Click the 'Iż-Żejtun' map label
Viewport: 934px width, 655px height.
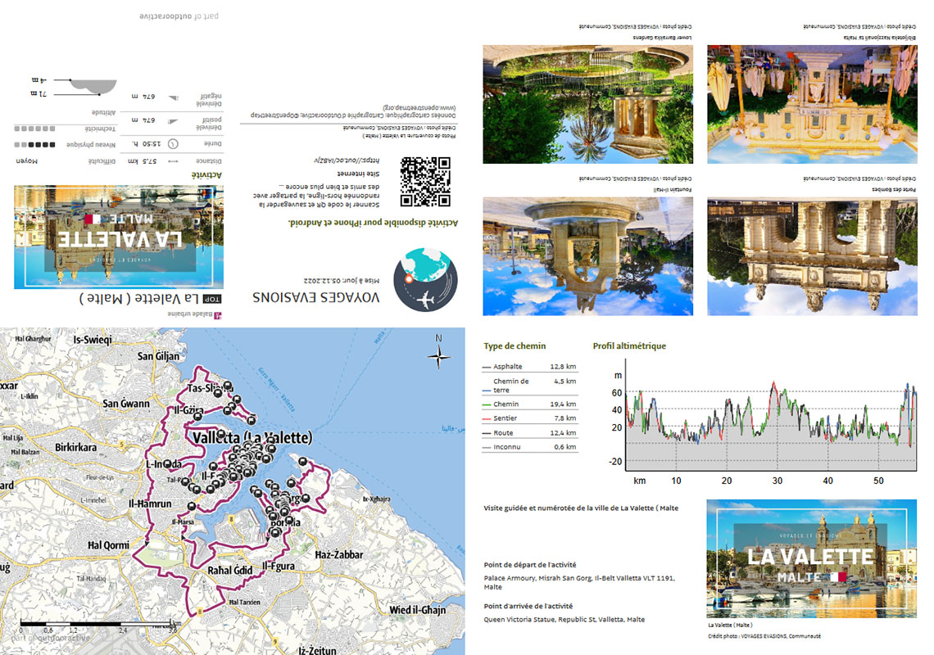(318, 650)
